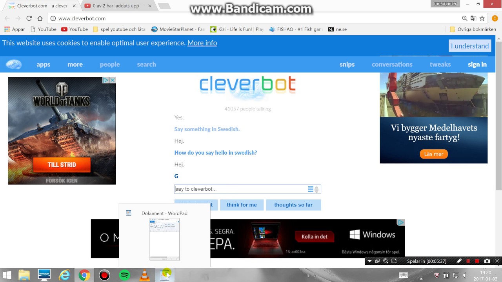The width and height of the screenshot is (502, 282).
Task: Accept cookies with I understand
Action: tap(470, 46)
